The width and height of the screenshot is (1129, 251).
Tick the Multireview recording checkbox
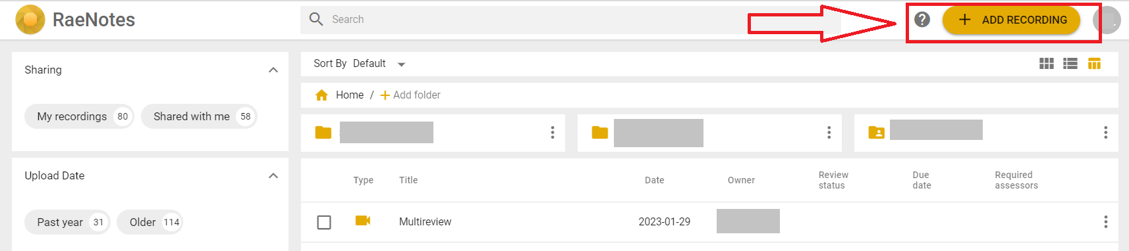324,222
